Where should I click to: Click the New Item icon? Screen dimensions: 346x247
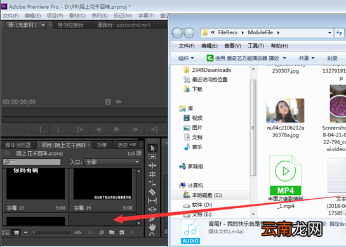click(122, 232)
